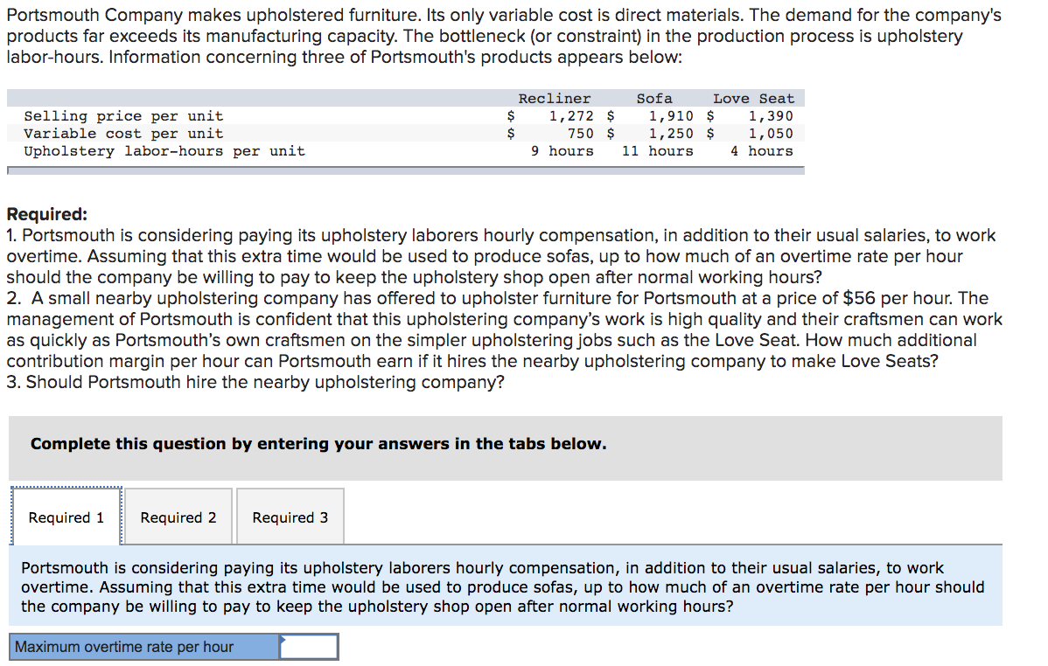Image resolution: width=1048 pixels, height=666 pixels.
Task: Click the Complete this question instruction banner
Action: point(506,447)
